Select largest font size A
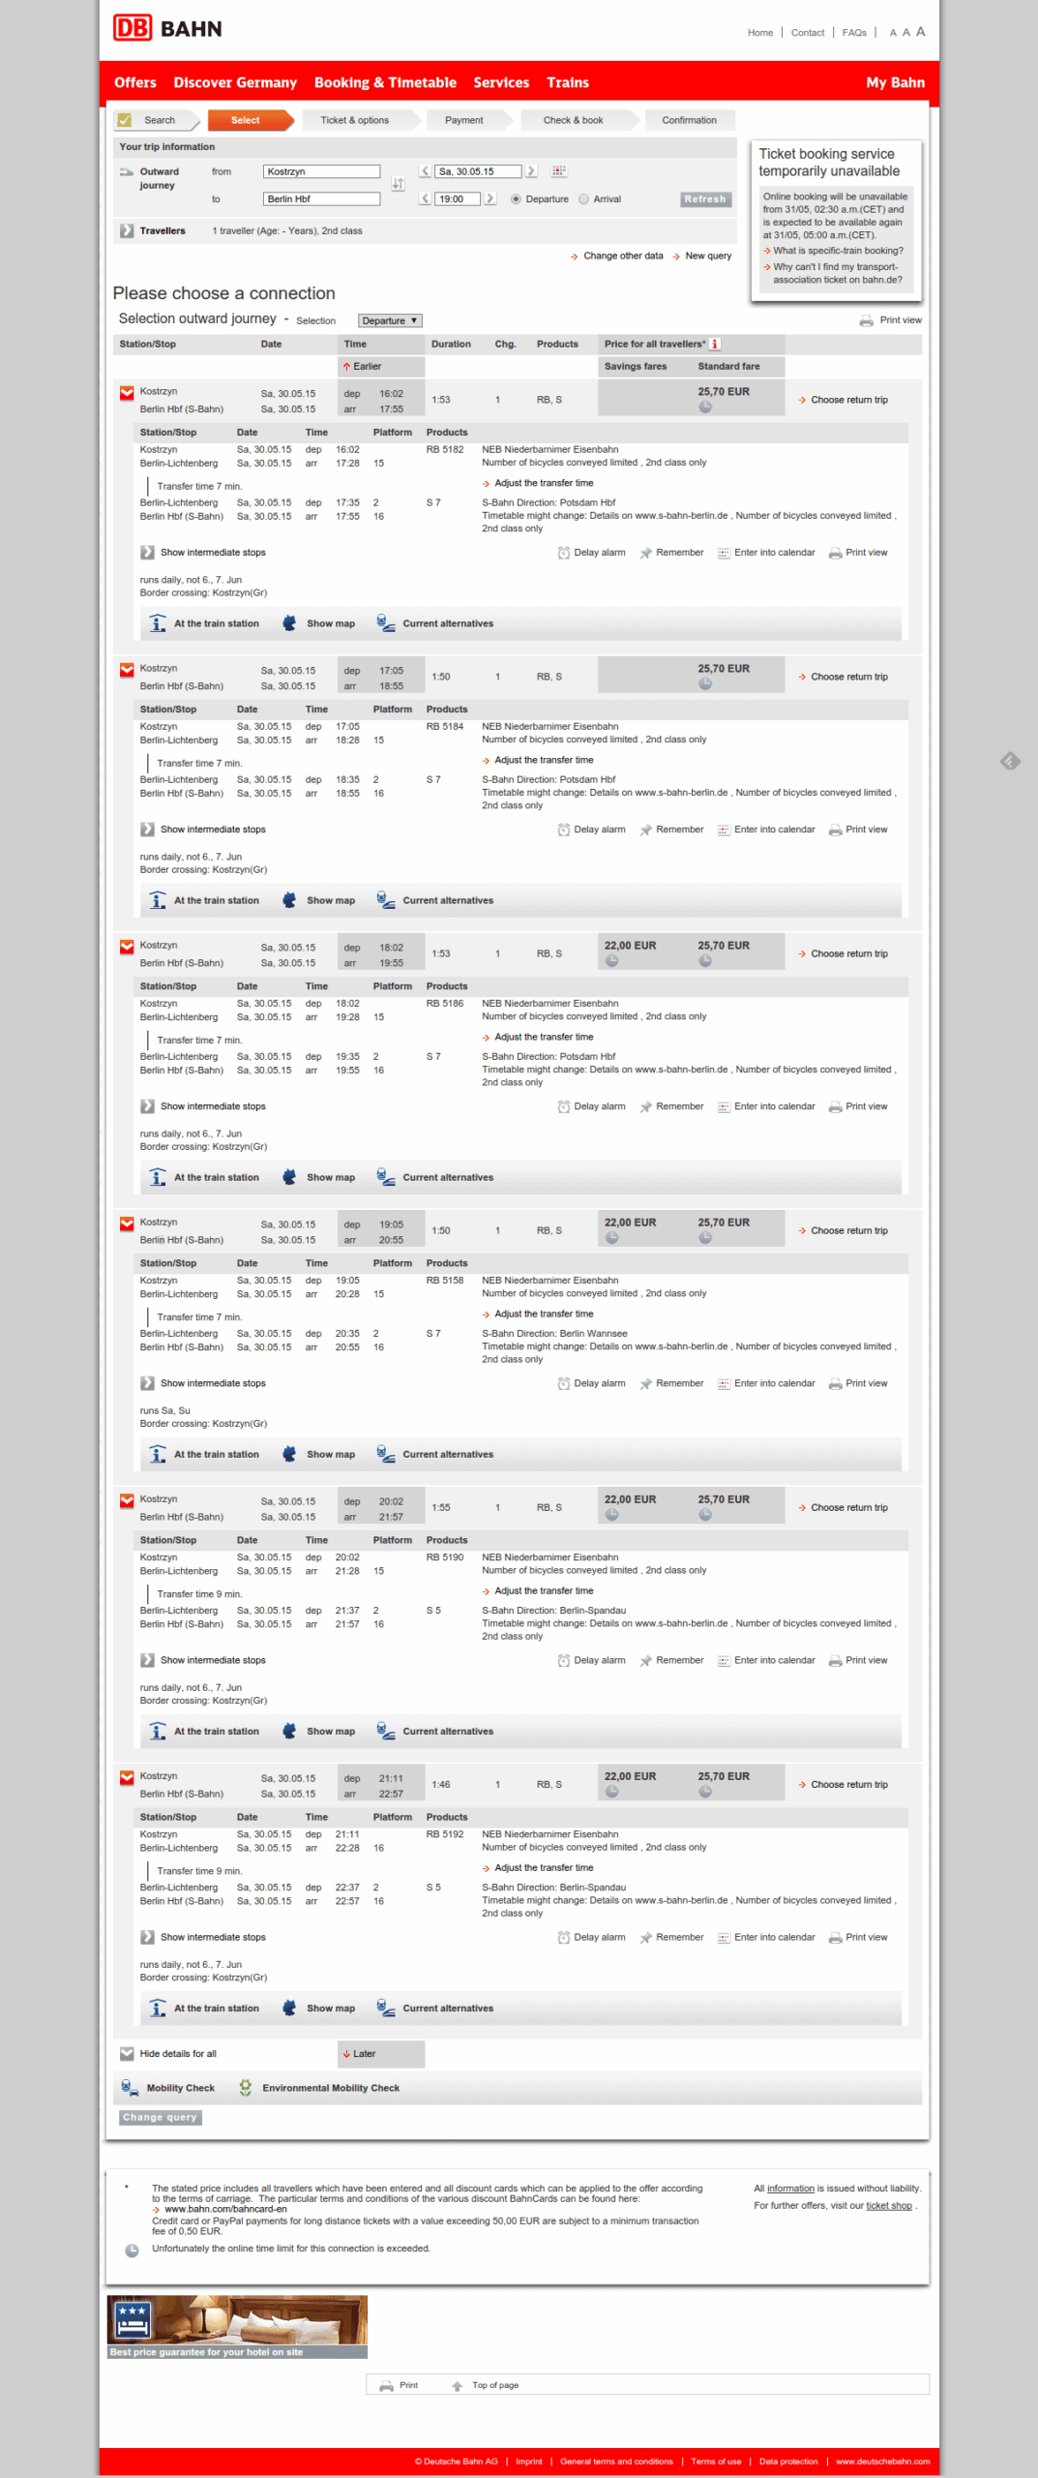Image resolution: width=1038 pixels, height=2478 pixels. [921, 31]
